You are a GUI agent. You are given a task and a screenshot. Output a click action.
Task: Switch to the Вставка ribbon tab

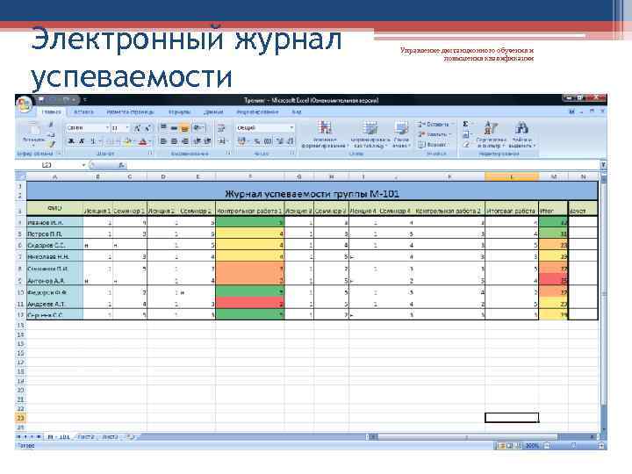(83, 111)
